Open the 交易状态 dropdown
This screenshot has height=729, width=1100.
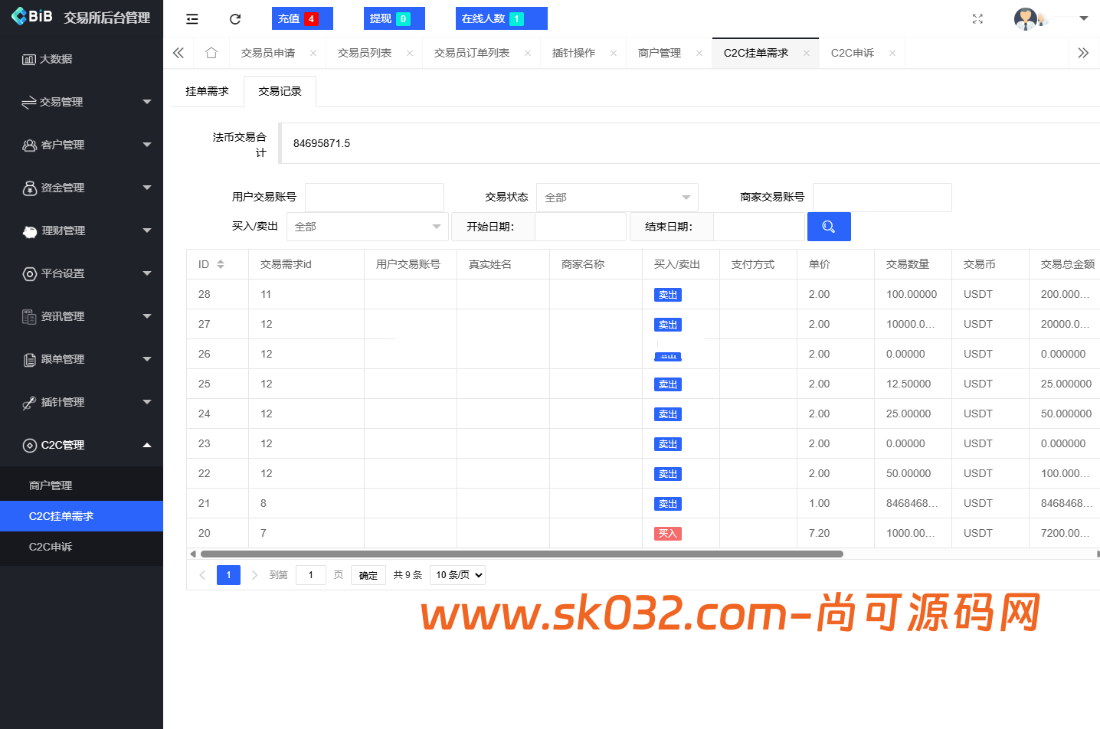pyautogui.click(x=617, y=197)
